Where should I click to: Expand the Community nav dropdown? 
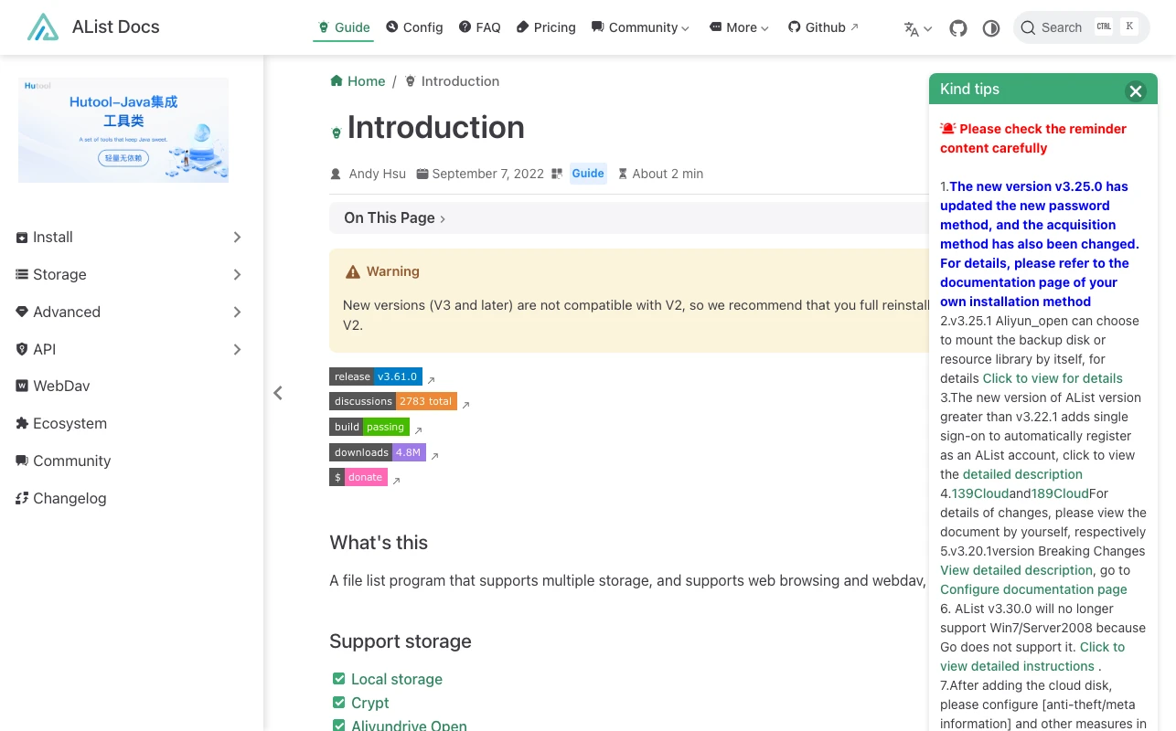click(x=640, y=27)
